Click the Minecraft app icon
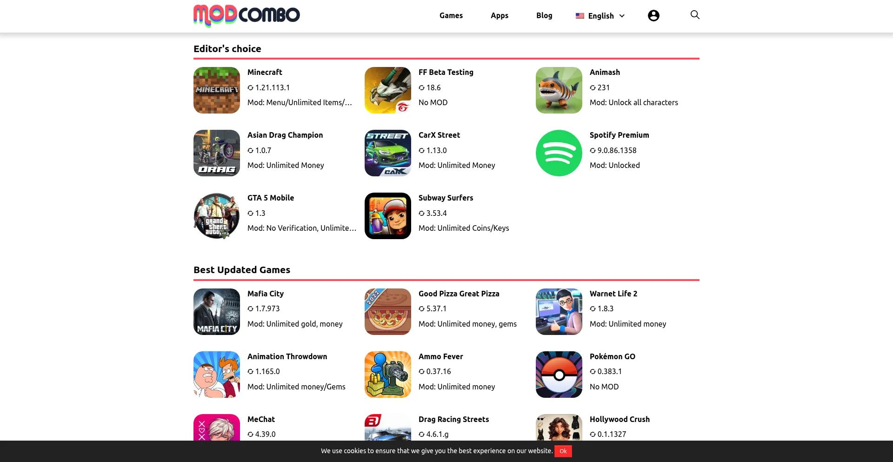This screenshot has width=893, height=462. click(217, 90)
